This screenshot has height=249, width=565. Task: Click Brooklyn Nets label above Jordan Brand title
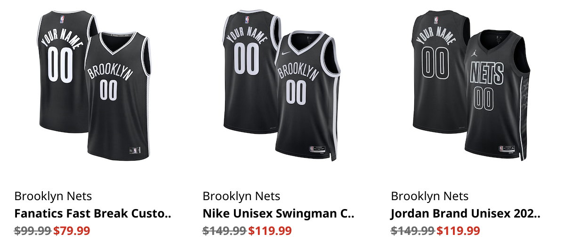click(x=430, y=196)
